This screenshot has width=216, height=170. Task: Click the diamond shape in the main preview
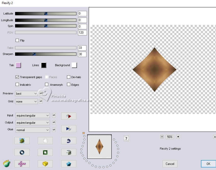point(154,69)
